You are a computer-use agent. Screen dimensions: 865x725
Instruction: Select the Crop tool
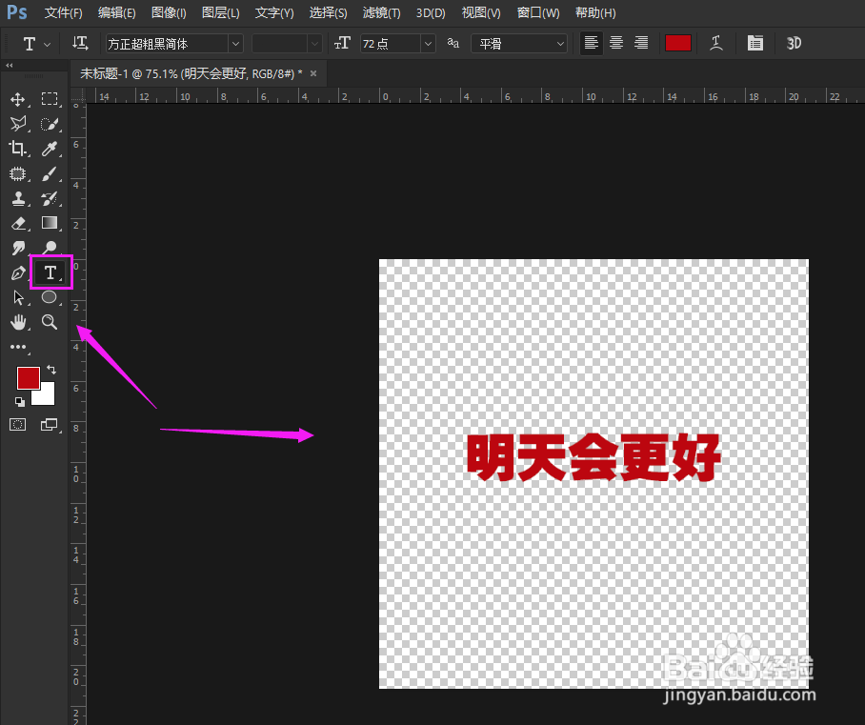[x=19, y=149]
